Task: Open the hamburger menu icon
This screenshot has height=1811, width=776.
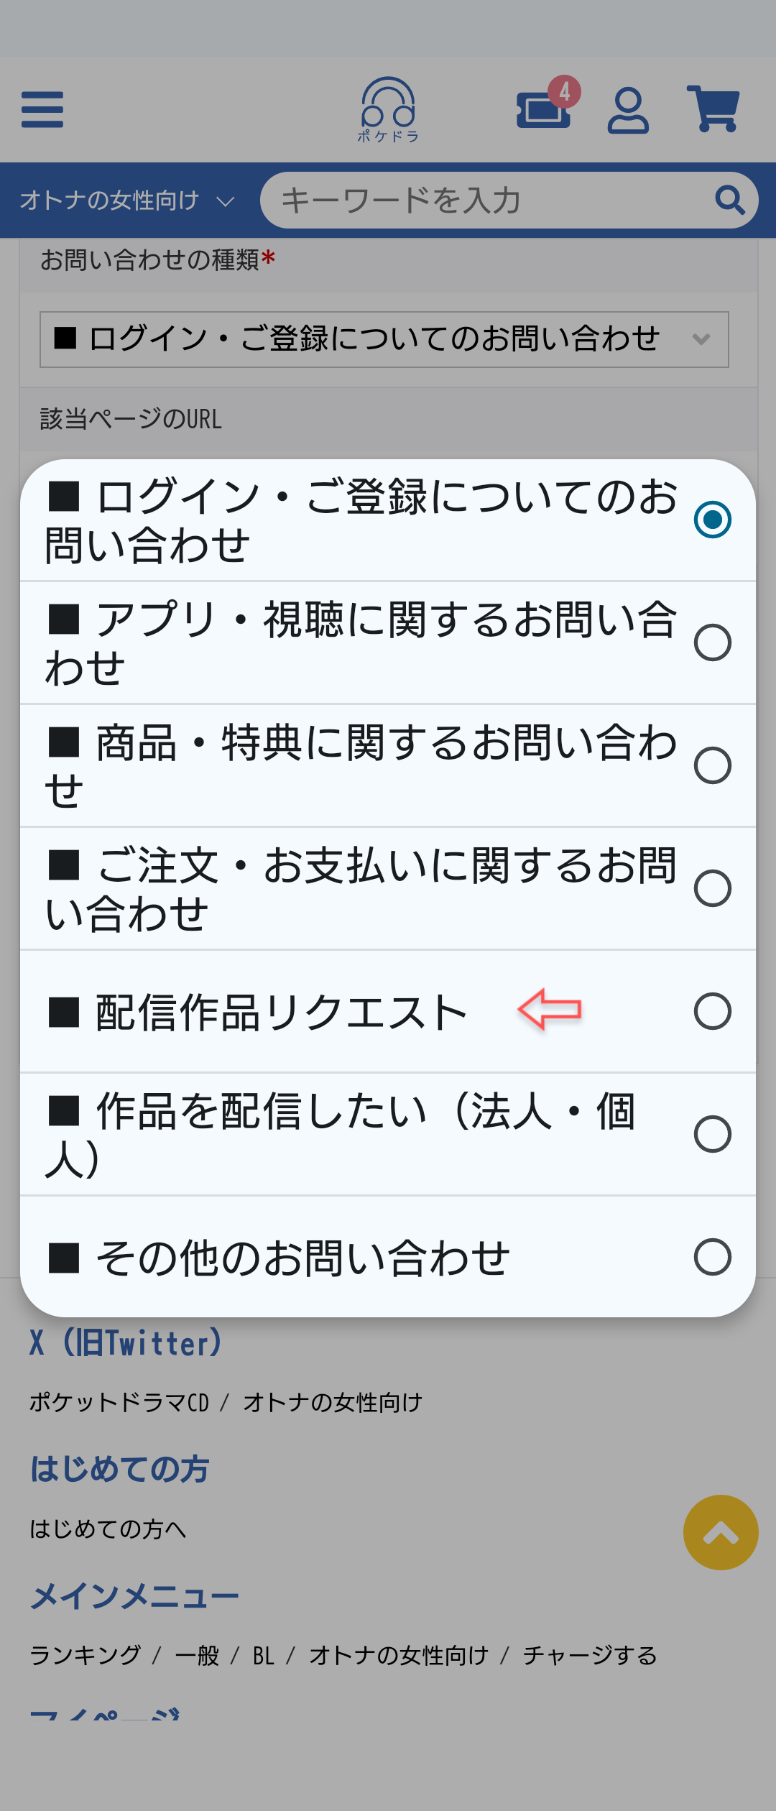Action: pos(42,109)
